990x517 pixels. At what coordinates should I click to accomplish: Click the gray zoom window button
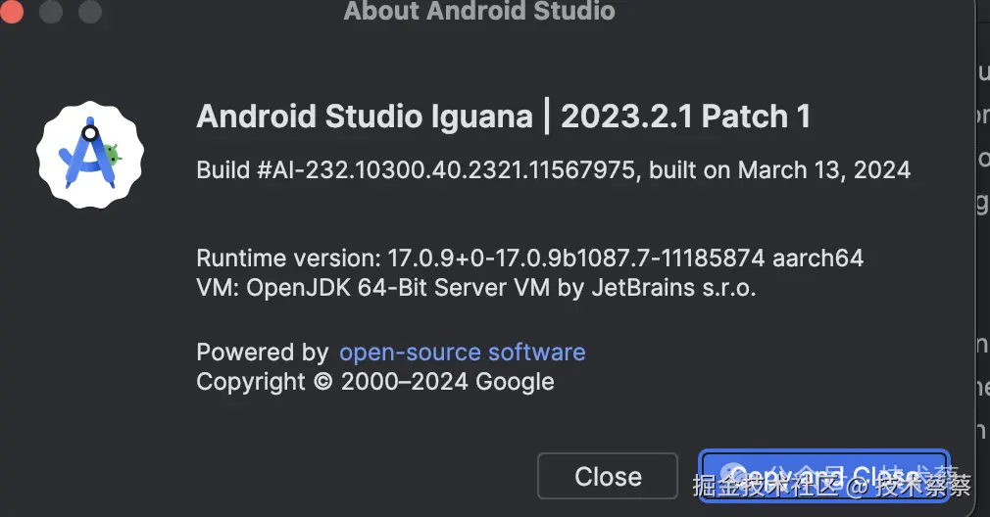[89, 12]
